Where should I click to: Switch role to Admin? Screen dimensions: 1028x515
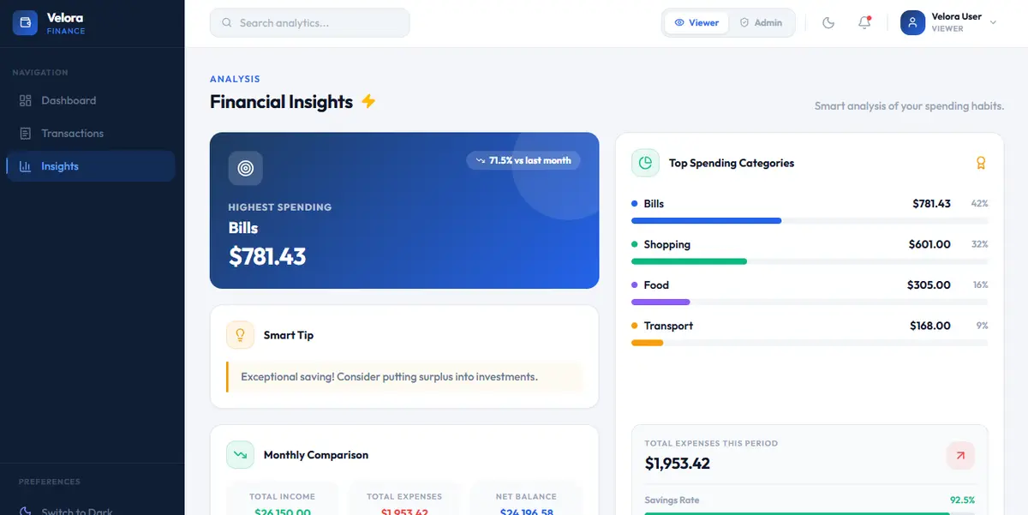coord(761,23)
